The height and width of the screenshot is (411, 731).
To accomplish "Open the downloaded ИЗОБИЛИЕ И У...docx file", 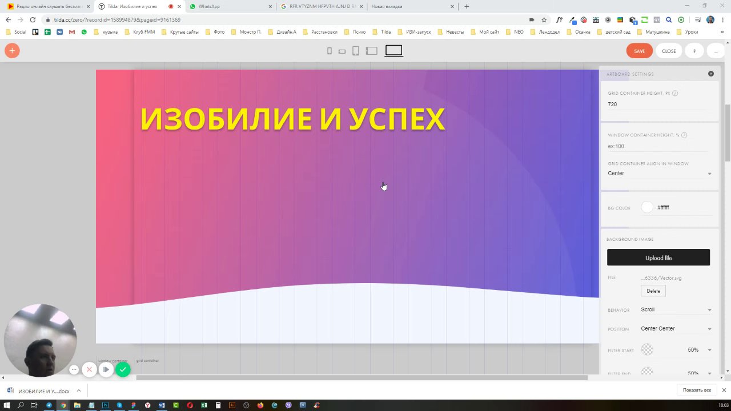I will (x=39, y=391).
